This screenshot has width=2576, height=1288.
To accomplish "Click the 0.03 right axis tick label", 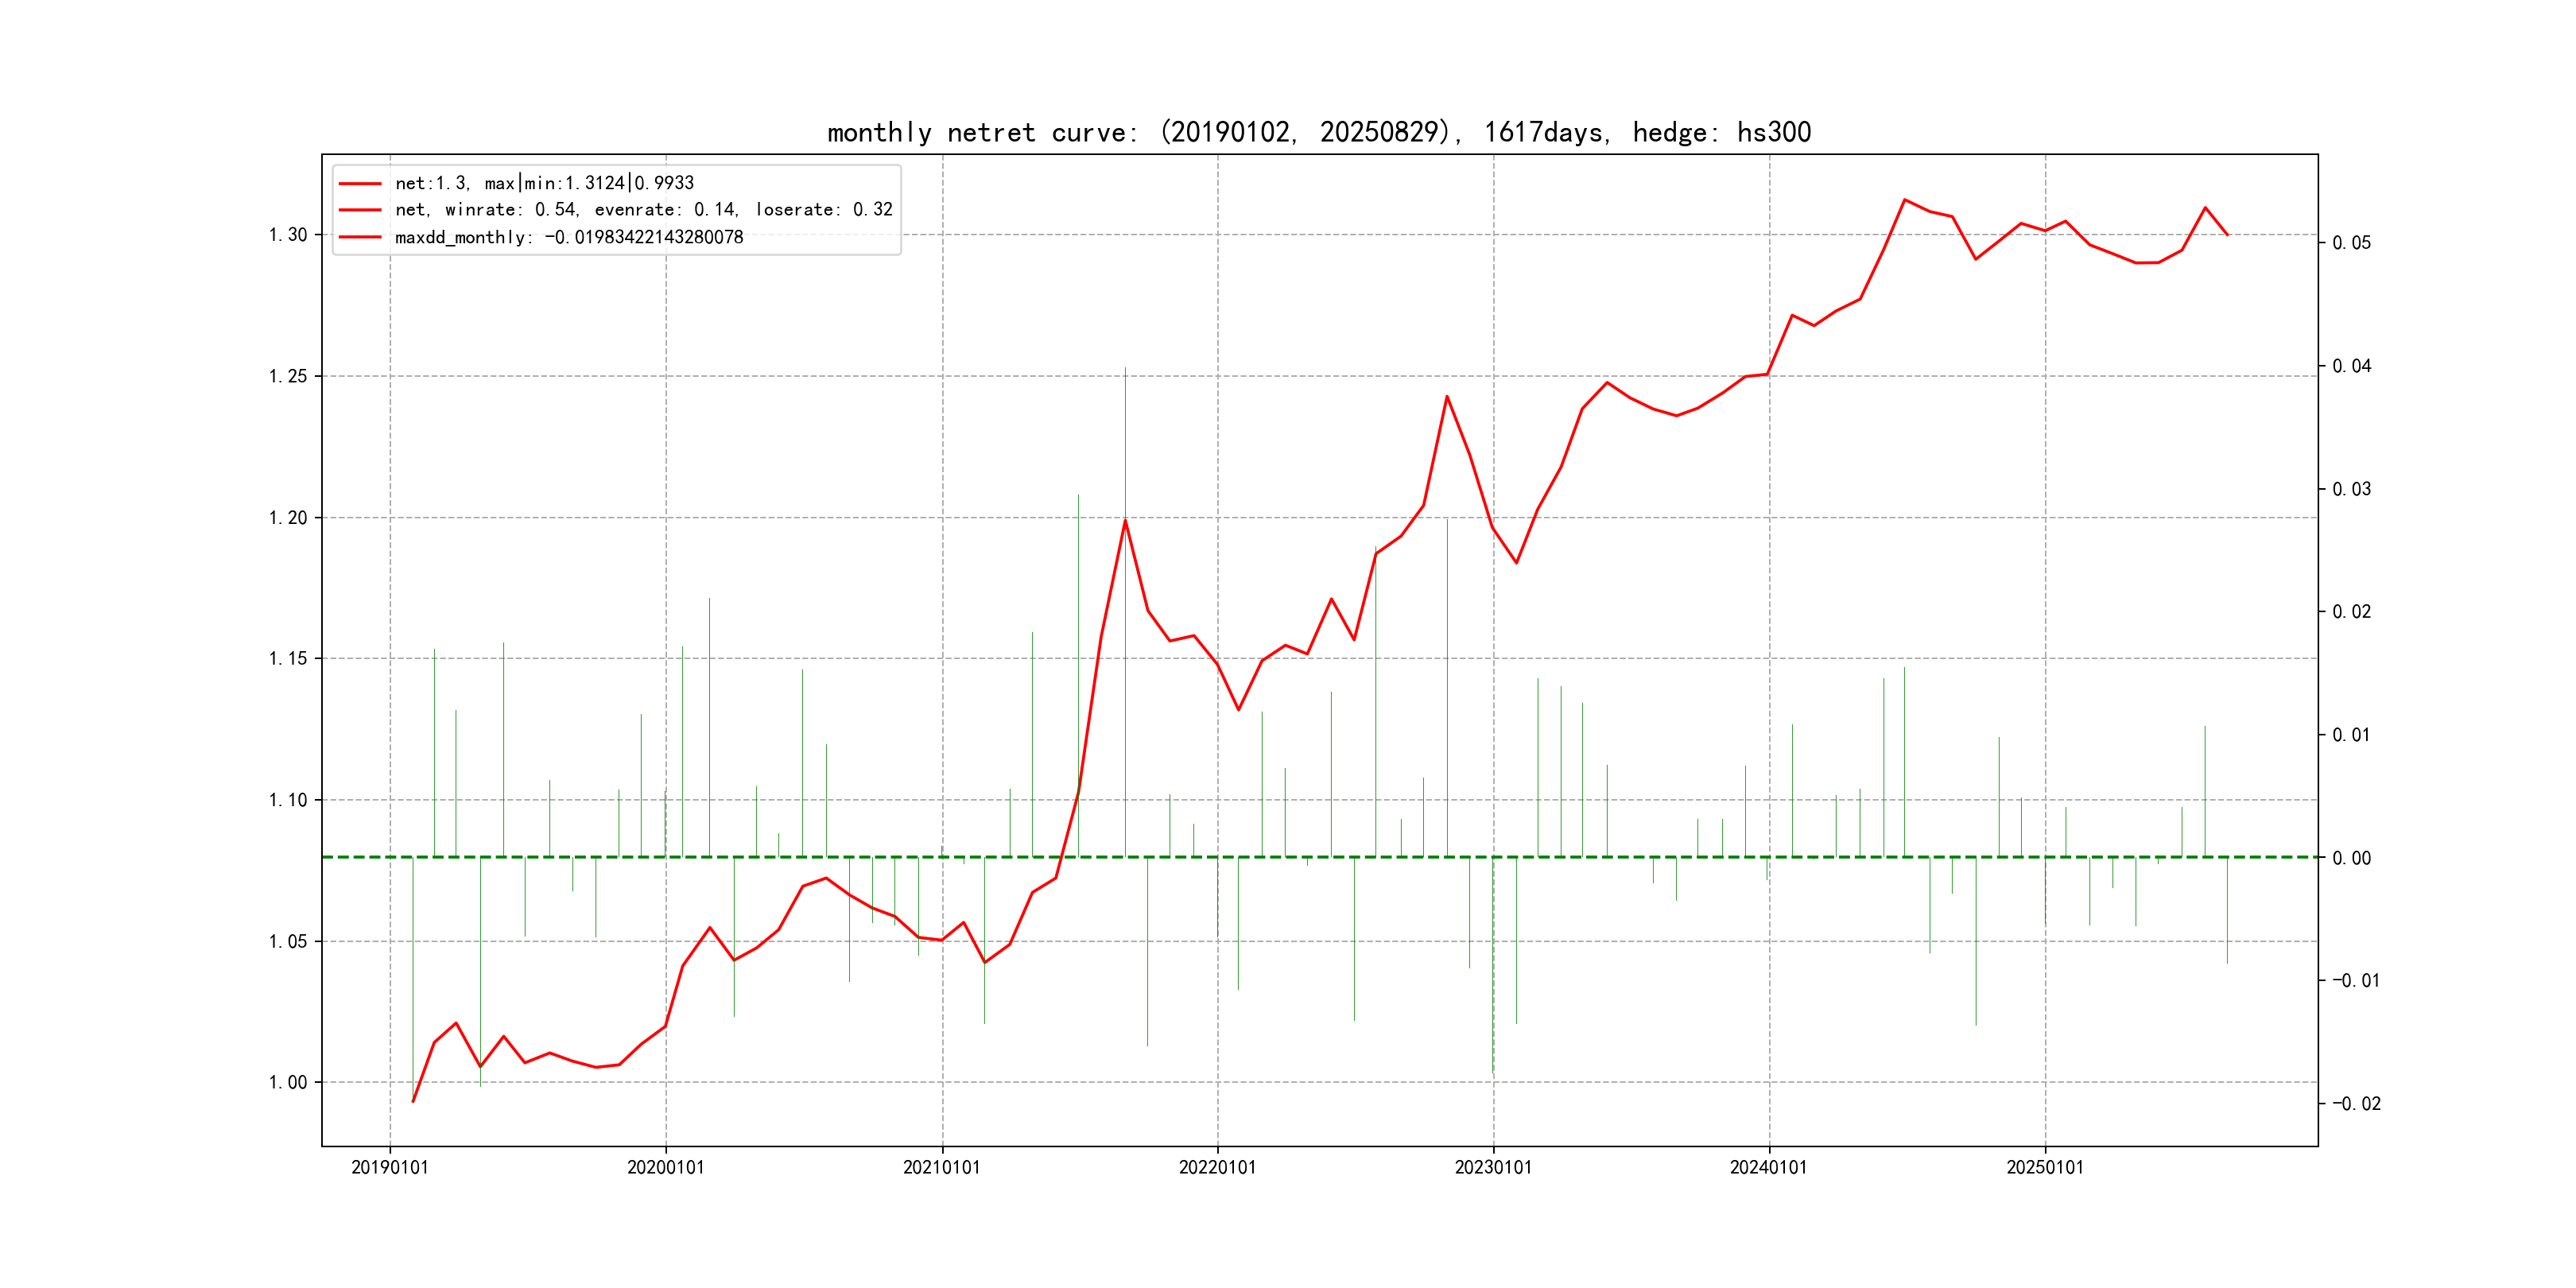I will [x=2351, y=489].
